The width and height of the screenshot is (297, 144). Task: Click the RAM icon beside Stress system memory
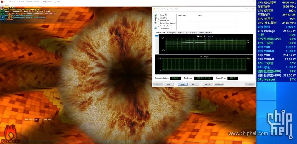pos(155,23)
